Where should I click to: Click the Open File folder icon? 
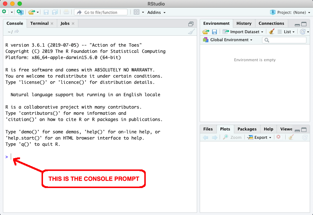32,12
